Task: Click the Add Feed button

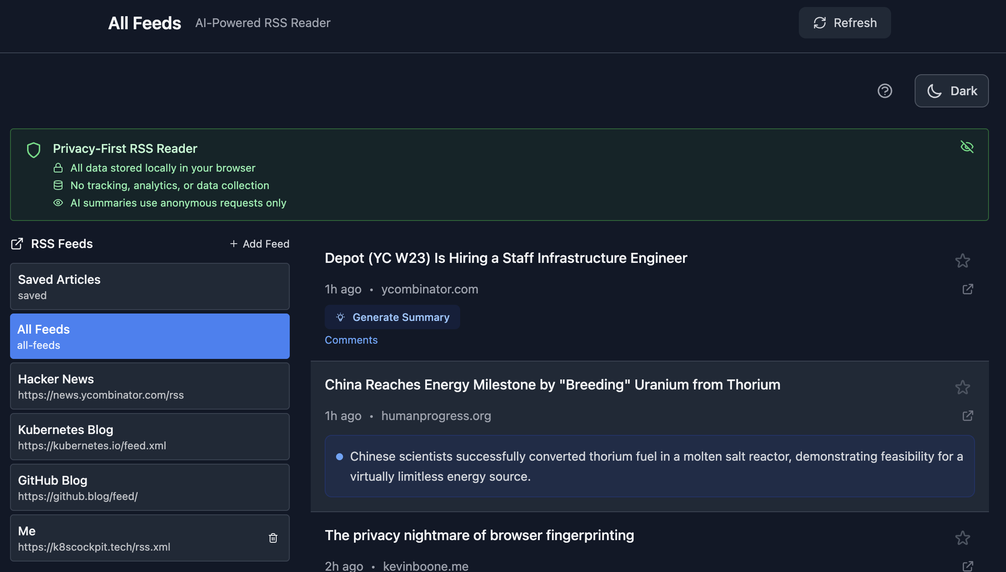Action: coord(259,244)
